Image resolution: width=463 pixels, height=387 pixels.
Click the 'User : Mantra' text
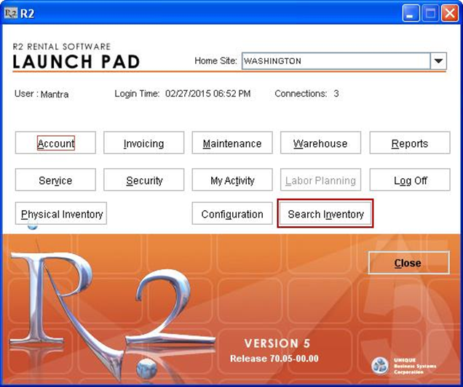tap(41, 94)
